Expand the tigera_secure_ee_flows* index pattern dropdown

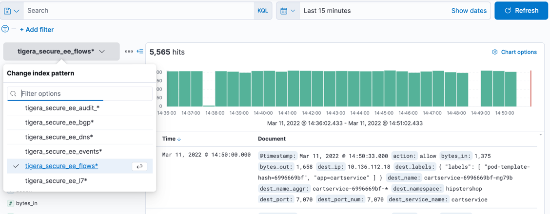coord(61,52)
